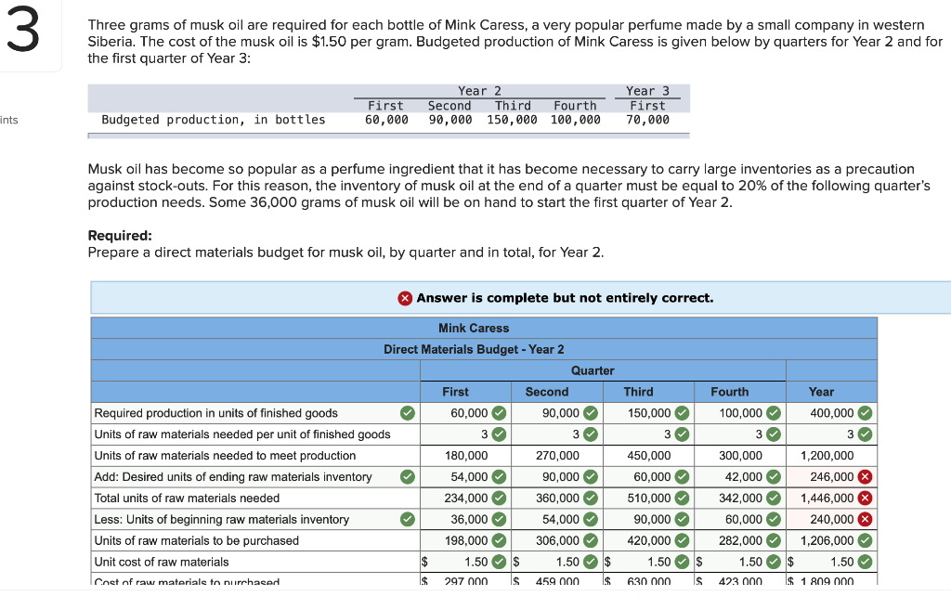951x596 pixels.
Task: Click green check beside Year total 400,000
Action: 865,413
